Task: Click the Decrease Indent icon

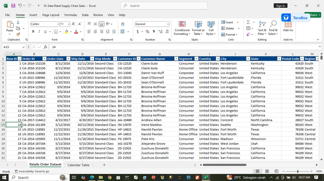Action: click(108, 32)
